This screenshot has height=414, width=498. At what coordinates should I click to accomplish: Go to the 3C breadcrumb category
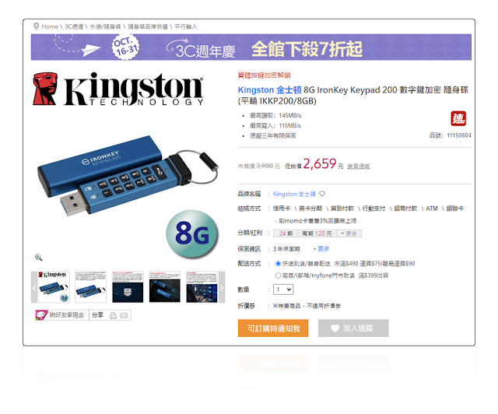[x=74, y=26]
